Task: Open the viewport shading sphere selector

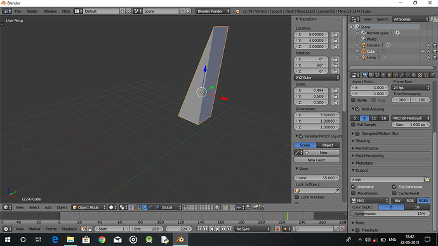Action: coord(112,207)
